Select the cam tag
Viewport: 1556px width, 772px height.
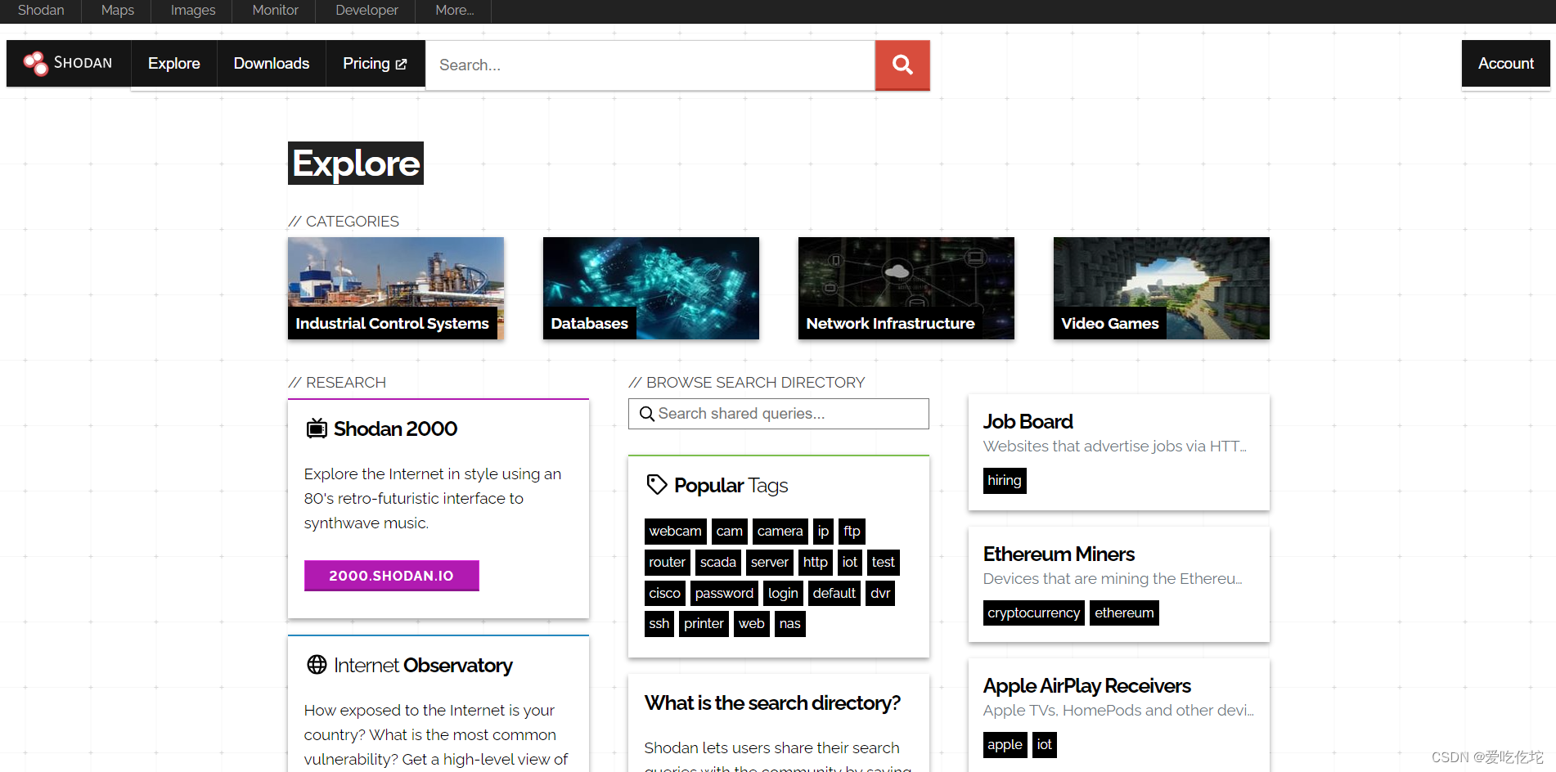[x=729, y=532]
